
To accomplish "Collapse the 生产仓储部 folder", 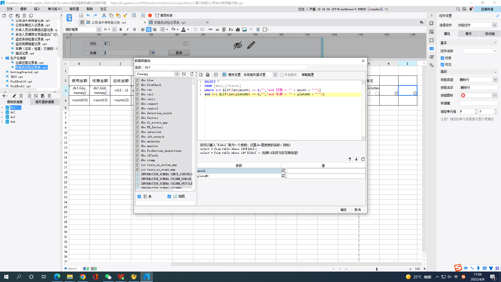I will (2, 58).
